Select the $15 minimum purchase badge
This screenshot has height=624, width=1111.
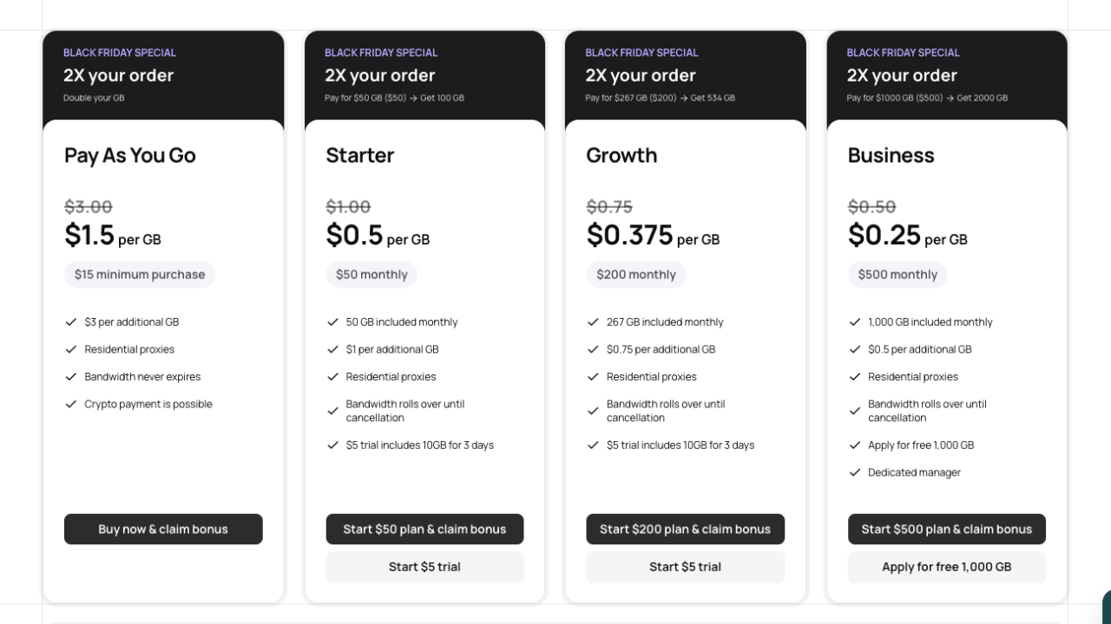pyautogui.click(x=140, y=275)
